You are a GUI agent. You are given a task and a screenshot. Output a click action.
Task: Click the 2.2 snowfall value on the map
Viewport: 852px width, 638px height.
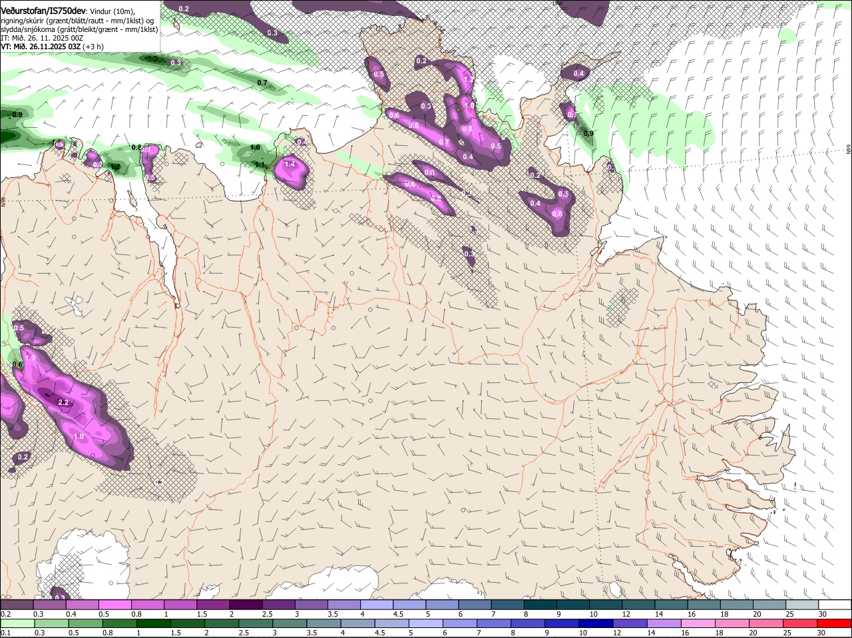[x=64, y=403]
